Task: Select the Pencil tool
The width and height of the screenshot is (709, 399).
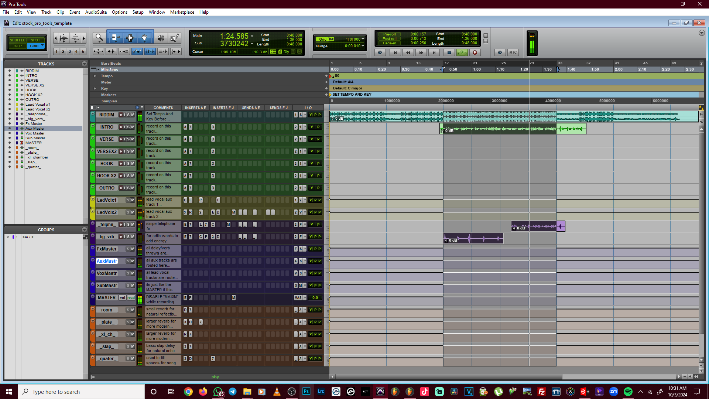Action: pyautogui.click(x=175, y=37)
